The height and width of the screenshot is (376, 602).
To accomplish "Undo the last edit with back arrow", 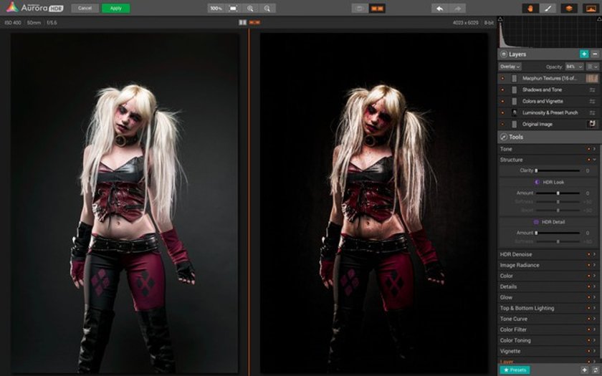I will [x=439, y=8].
